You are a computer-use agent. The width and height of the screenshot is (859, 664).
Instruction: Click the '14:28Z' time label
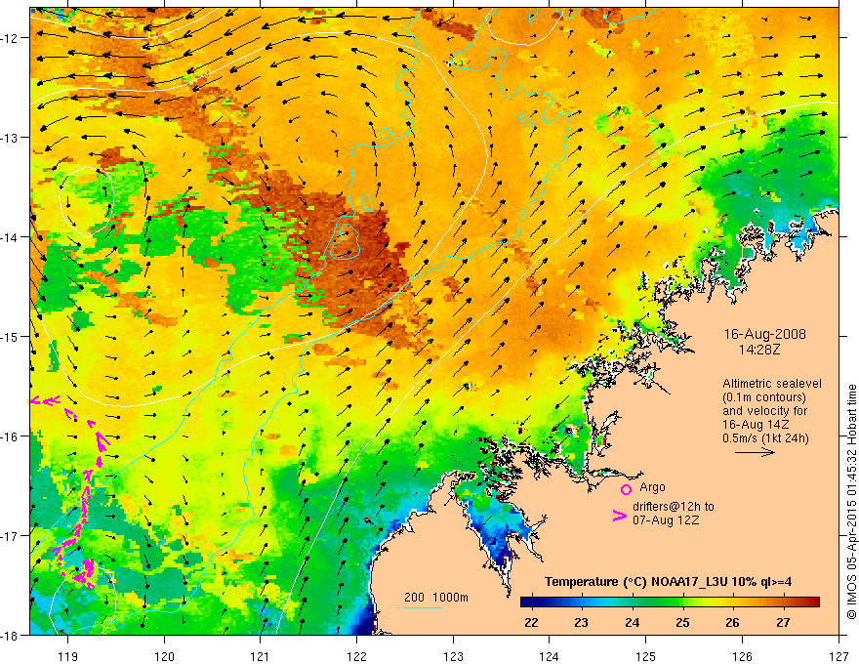(x=758, y=350)
